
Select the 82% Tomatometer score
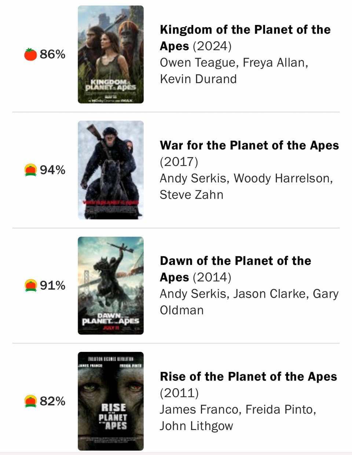(52, 401)
